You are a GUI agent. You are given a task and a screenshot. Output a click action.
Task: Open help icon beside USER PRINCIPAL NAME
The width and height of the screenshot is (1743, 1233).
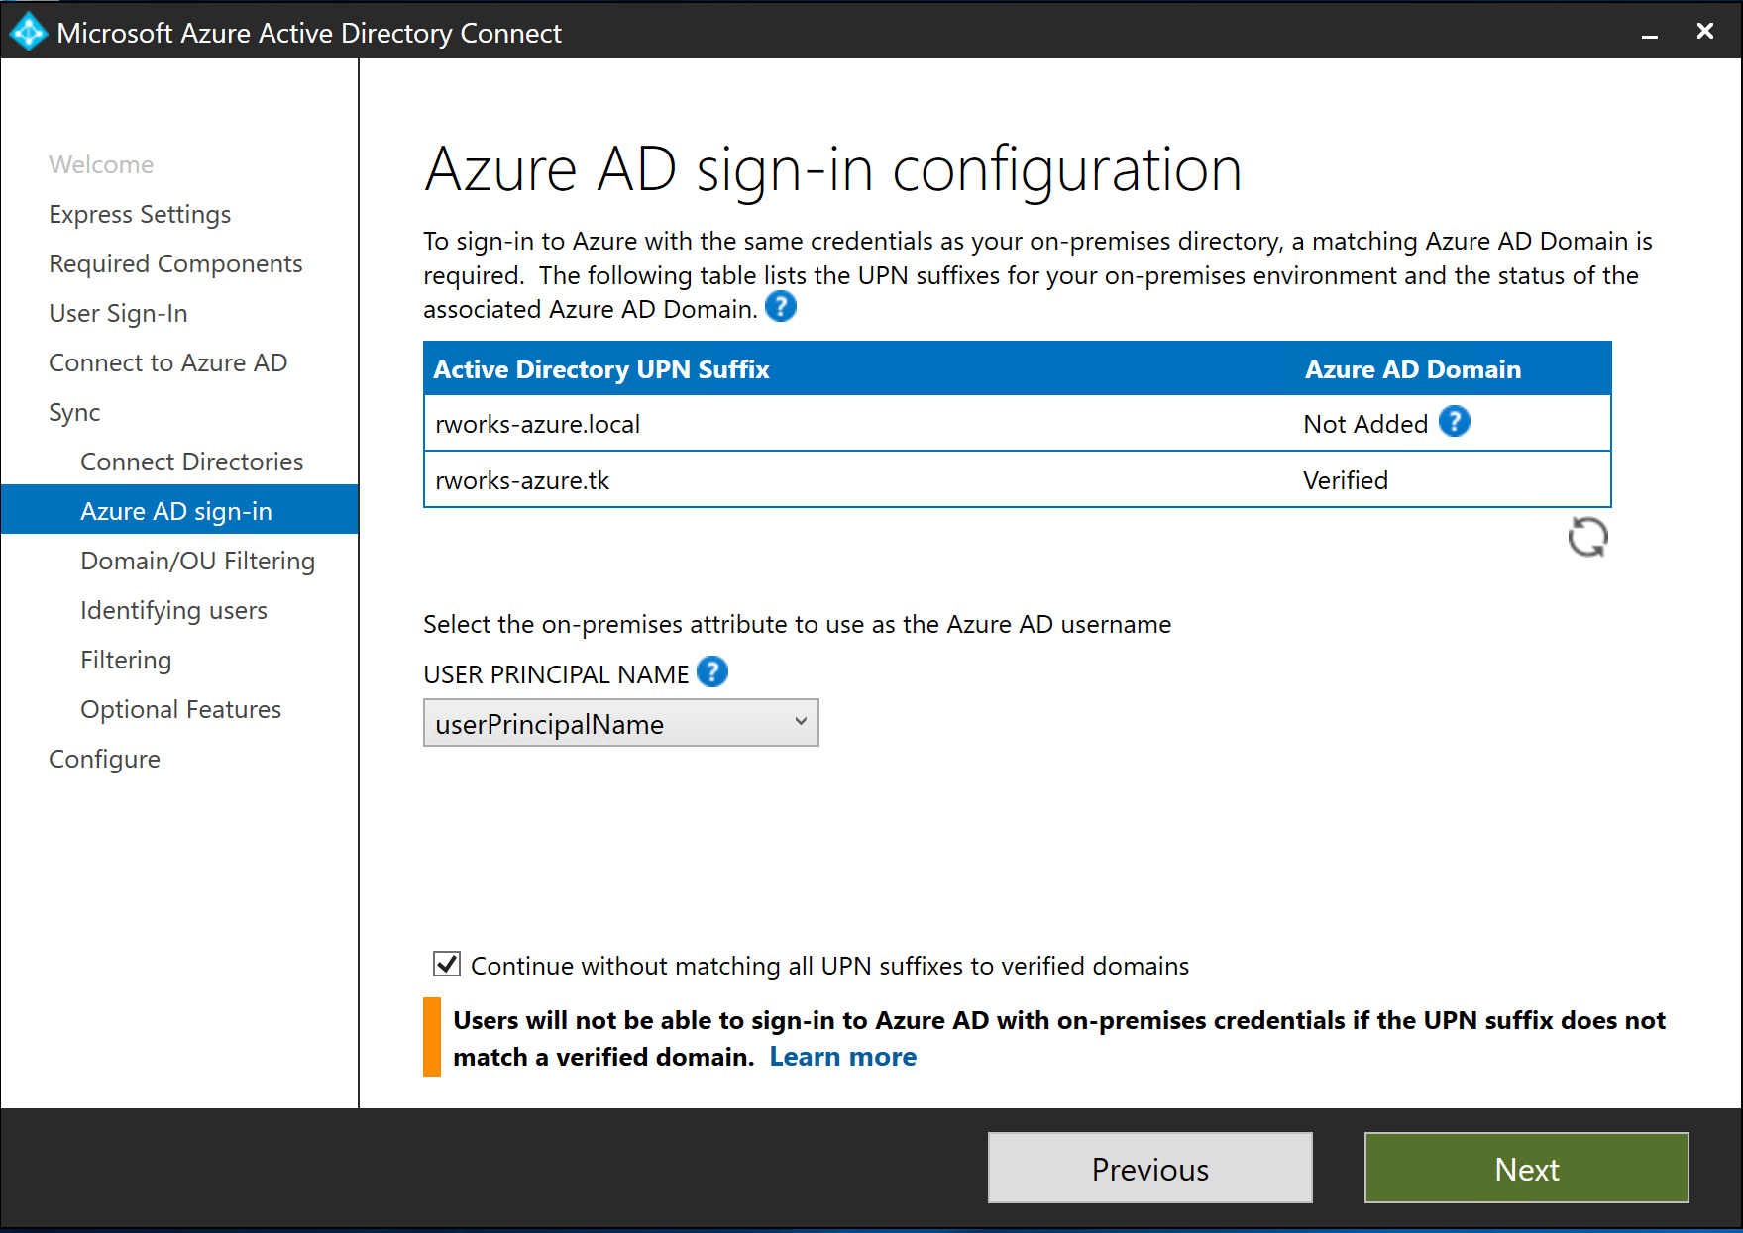point(712,672)
